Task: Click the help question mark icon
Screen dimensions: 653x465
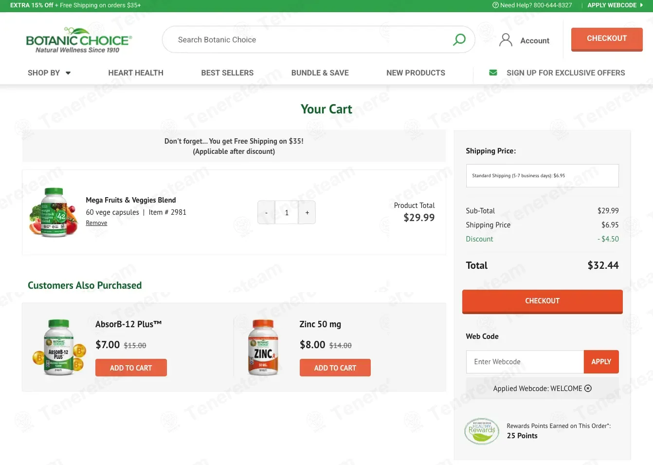Action: pyautogui.click(x=495, y=5)
